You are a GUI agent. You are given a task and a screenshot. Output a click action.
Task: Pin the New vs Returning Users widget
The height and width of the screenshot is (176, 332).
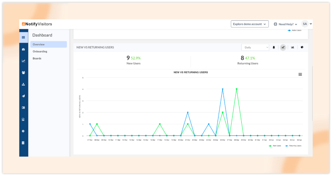pyautogui.click(x=274, y=47)
